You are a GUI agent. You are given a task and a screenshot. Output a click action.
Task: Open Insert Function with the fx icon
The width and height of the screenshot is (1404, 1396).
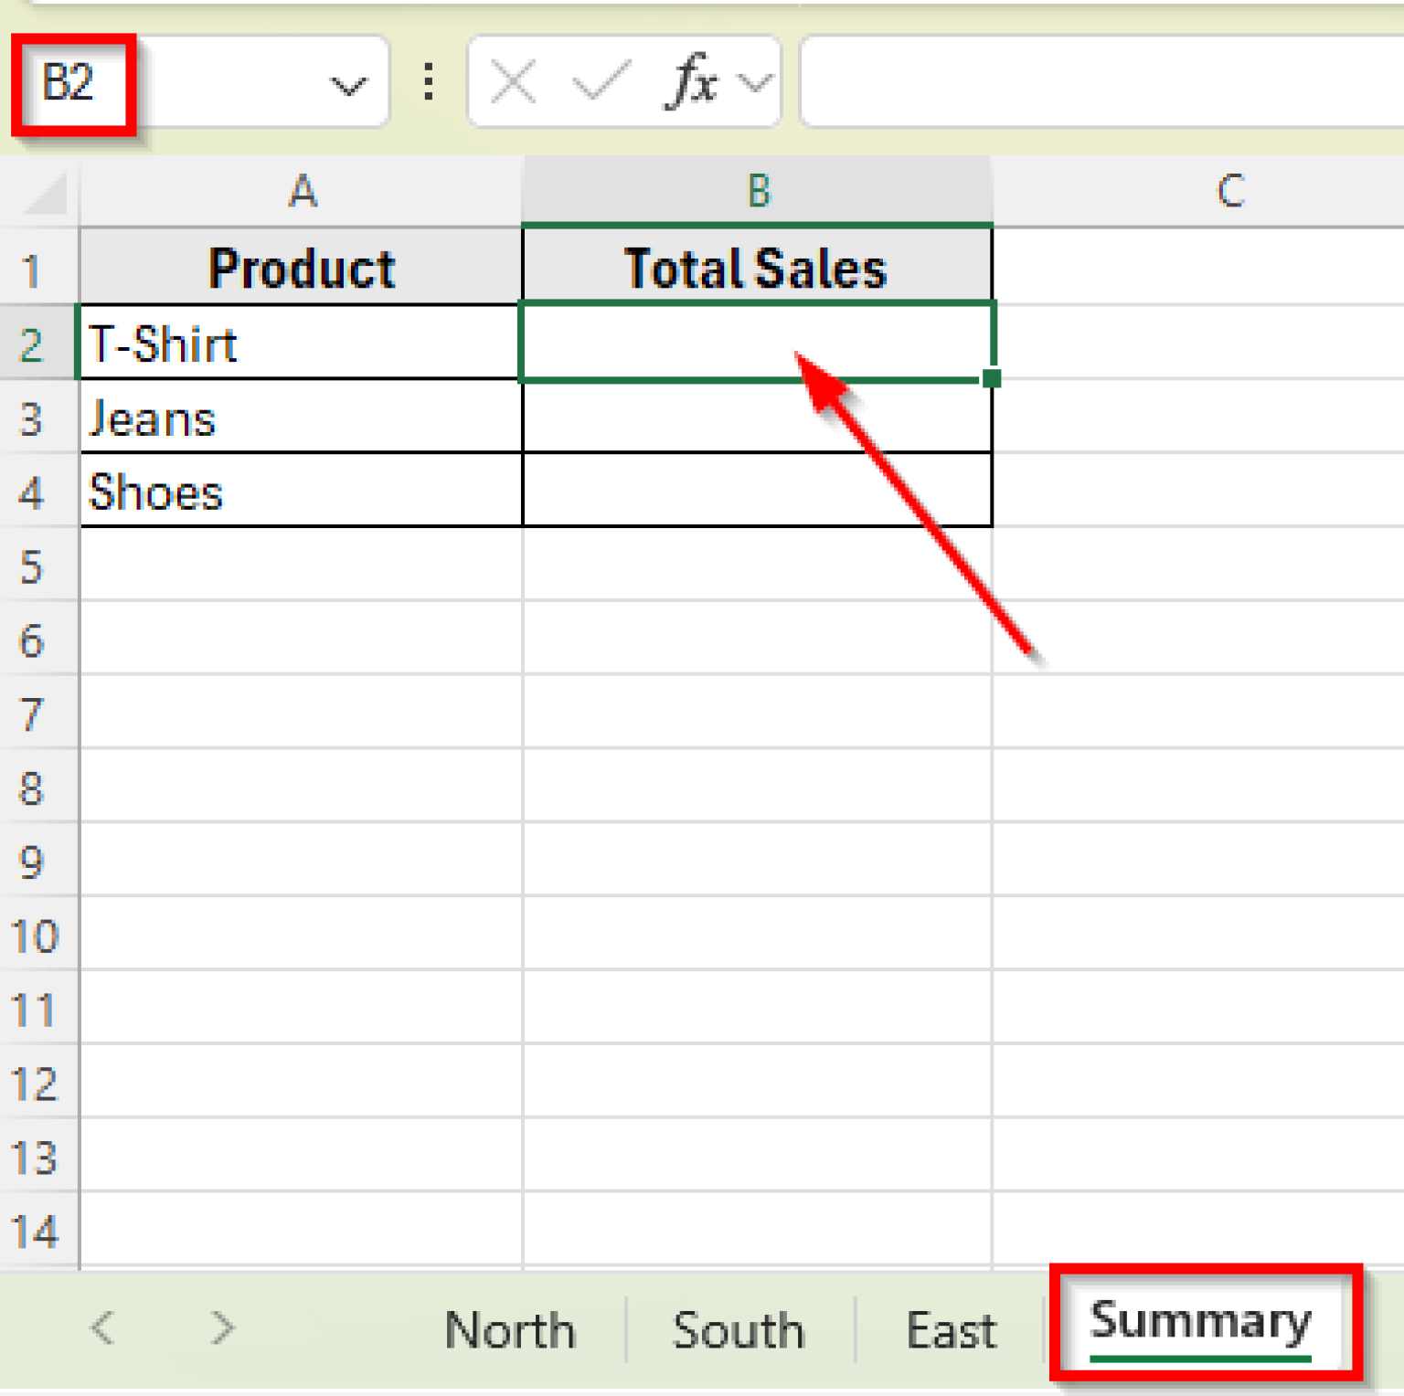click(x=693, y=82)
